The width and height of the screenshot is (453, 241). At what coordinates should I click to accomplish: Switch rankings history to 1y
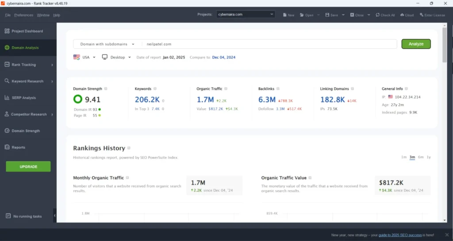pyautogui.click(x=429, y=157)
